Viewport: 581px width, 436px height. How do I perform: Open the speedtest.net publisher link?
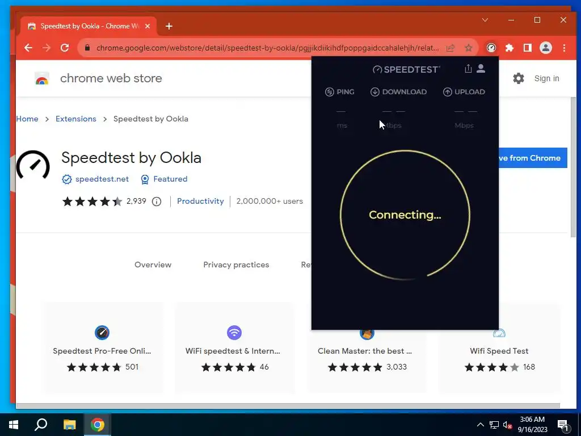[95, 179]
